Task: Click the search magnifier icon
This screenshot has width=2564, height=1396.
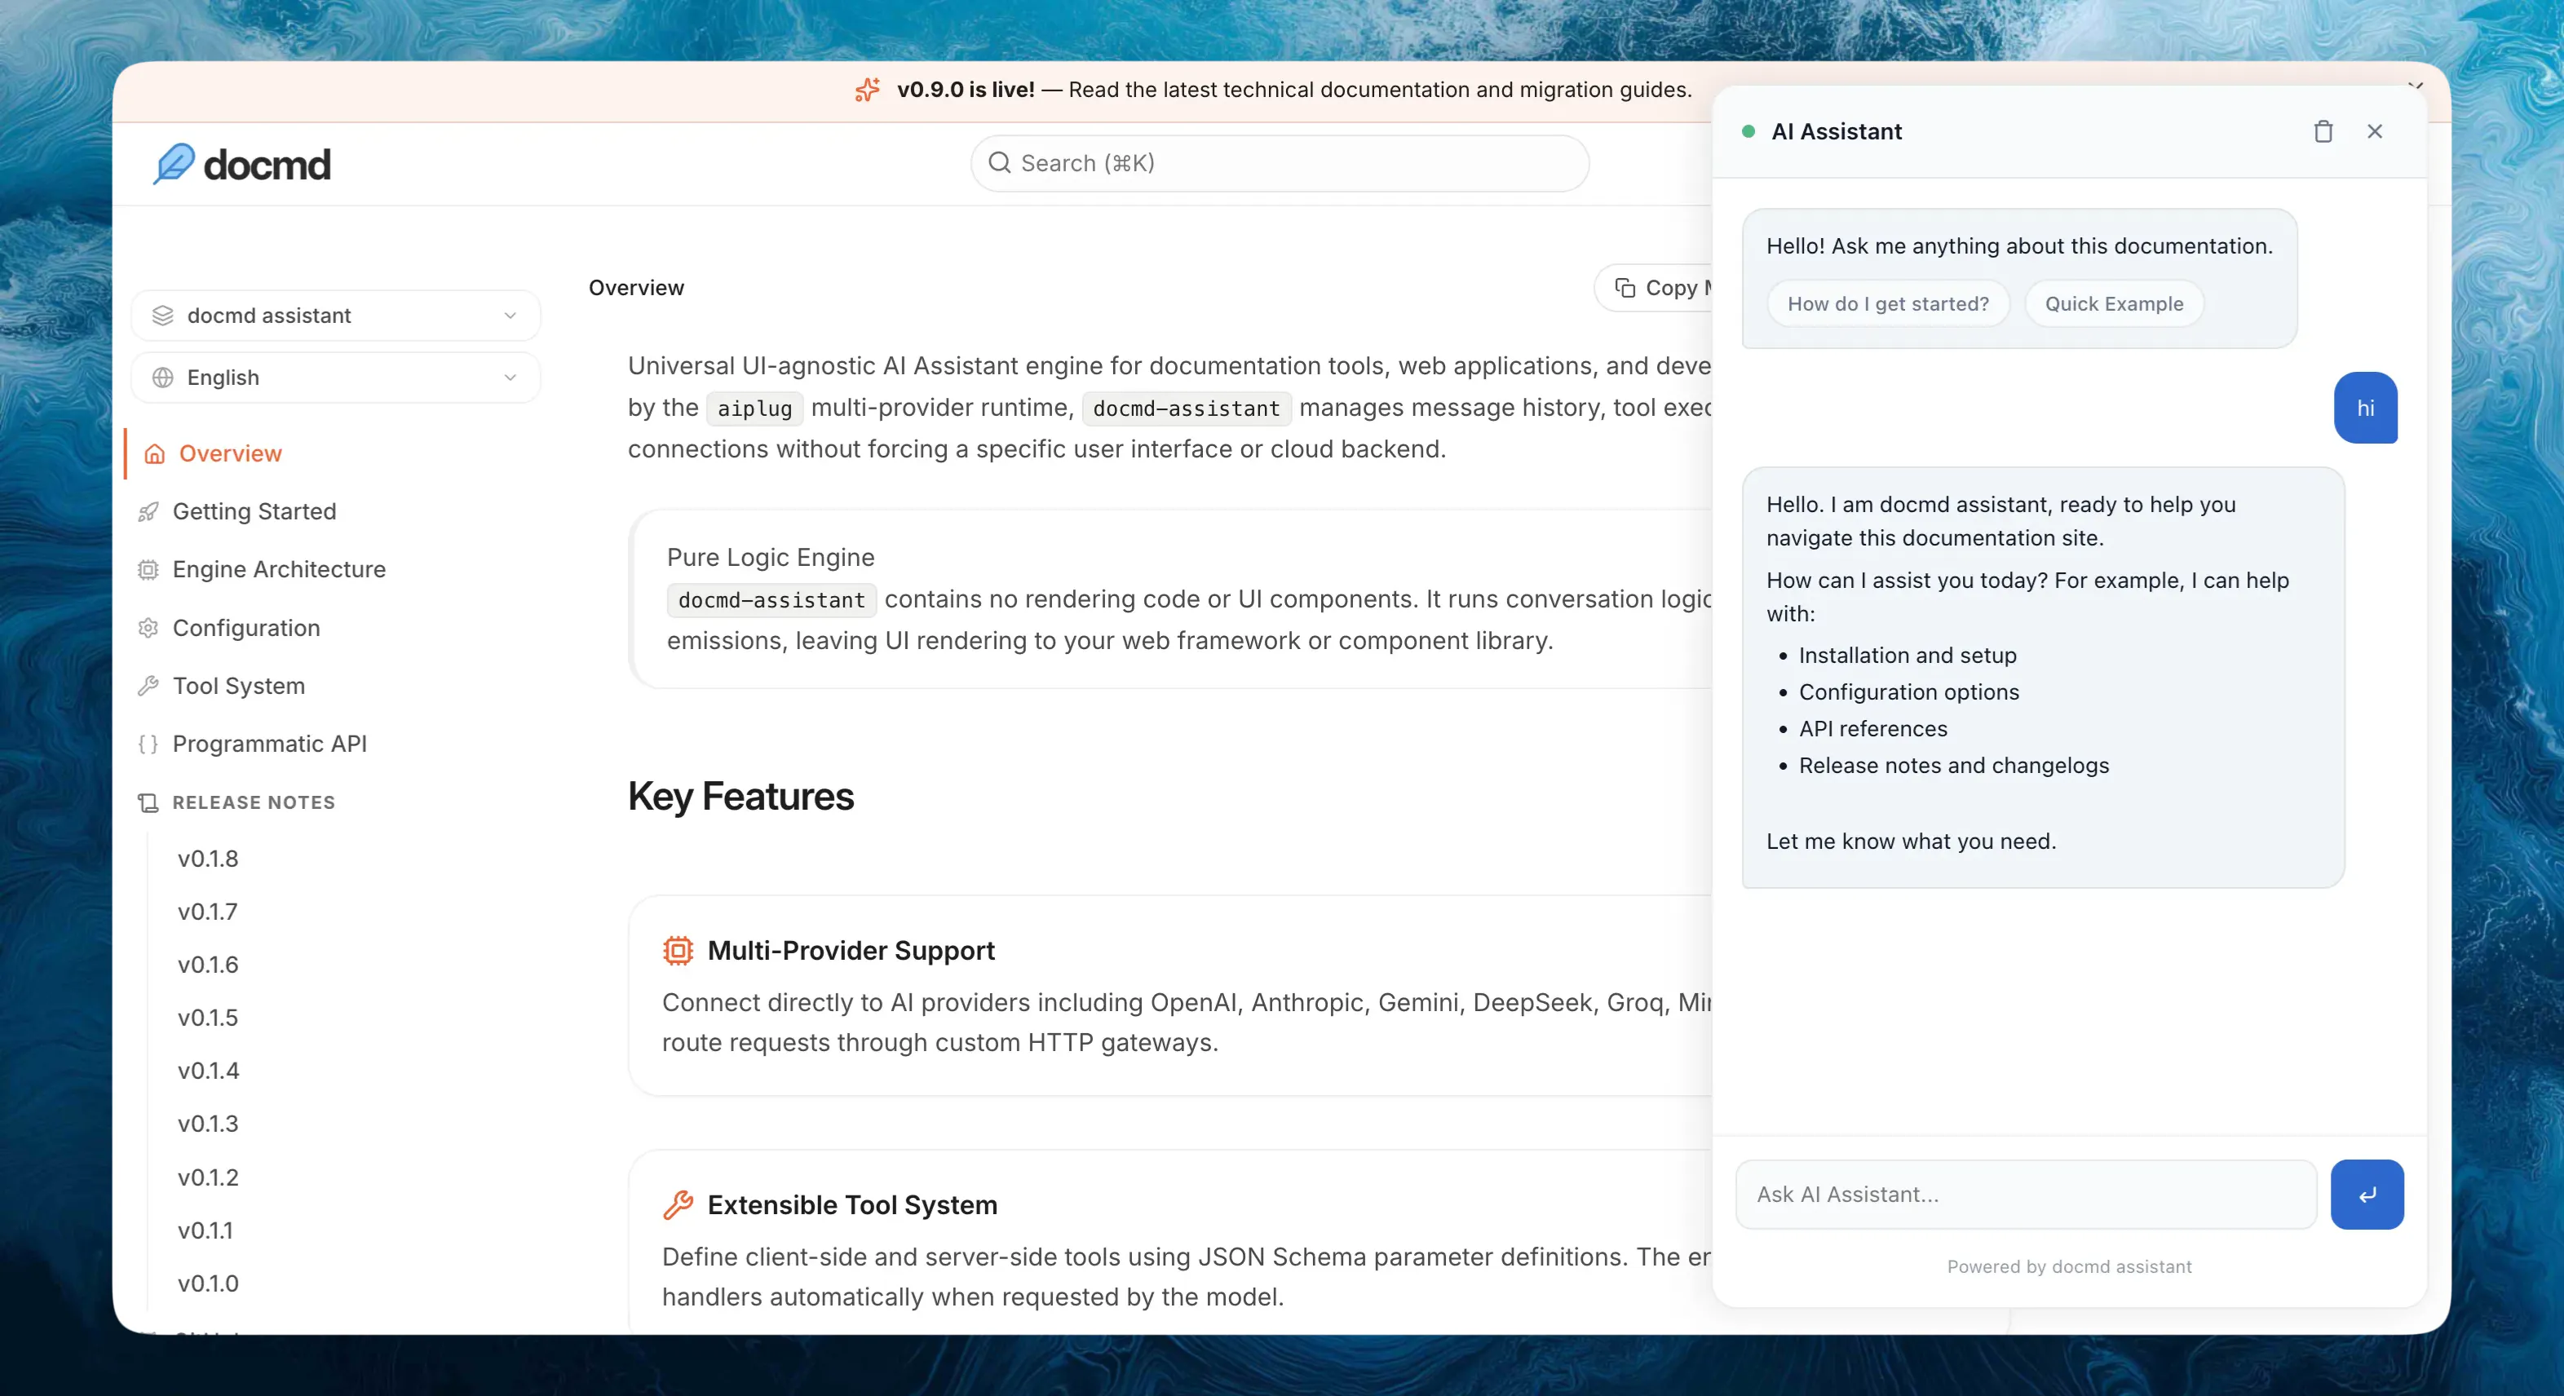Action: 999,163
